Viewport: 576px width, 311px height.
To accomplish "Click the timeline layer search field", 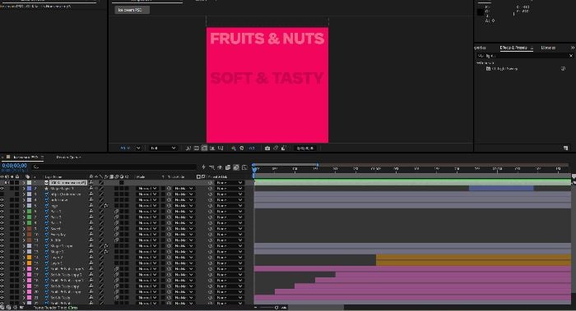I will click(114, 167).
